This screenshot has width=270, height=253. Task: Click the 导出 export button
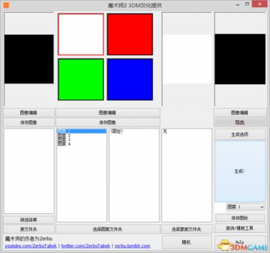(x=240, y=123)
